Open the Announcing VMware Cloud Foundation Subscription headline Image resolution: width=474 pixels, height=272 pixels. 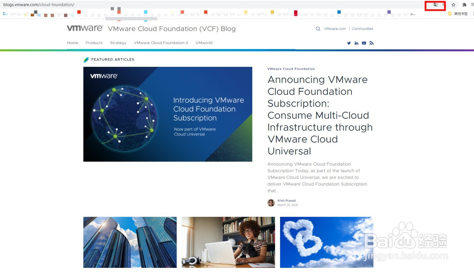pos(320,115)
